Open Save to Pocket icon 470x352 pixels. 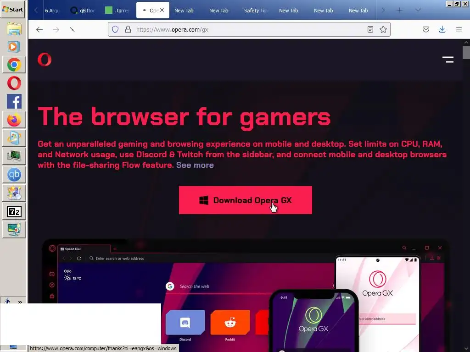426,29
